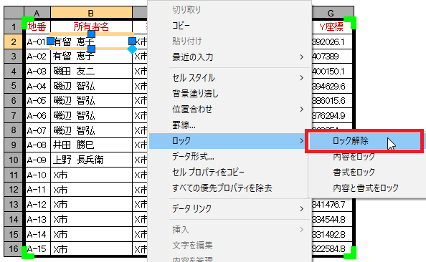Image resolution: width=426 pixels, height=262 pixels.
Task: Click Y座標 value 334544.8
Action: pyautogui.click(x=331, y=219)
